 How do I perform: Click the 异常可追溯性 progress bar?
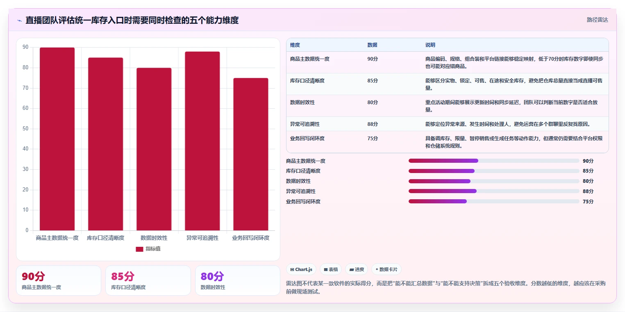494,191
